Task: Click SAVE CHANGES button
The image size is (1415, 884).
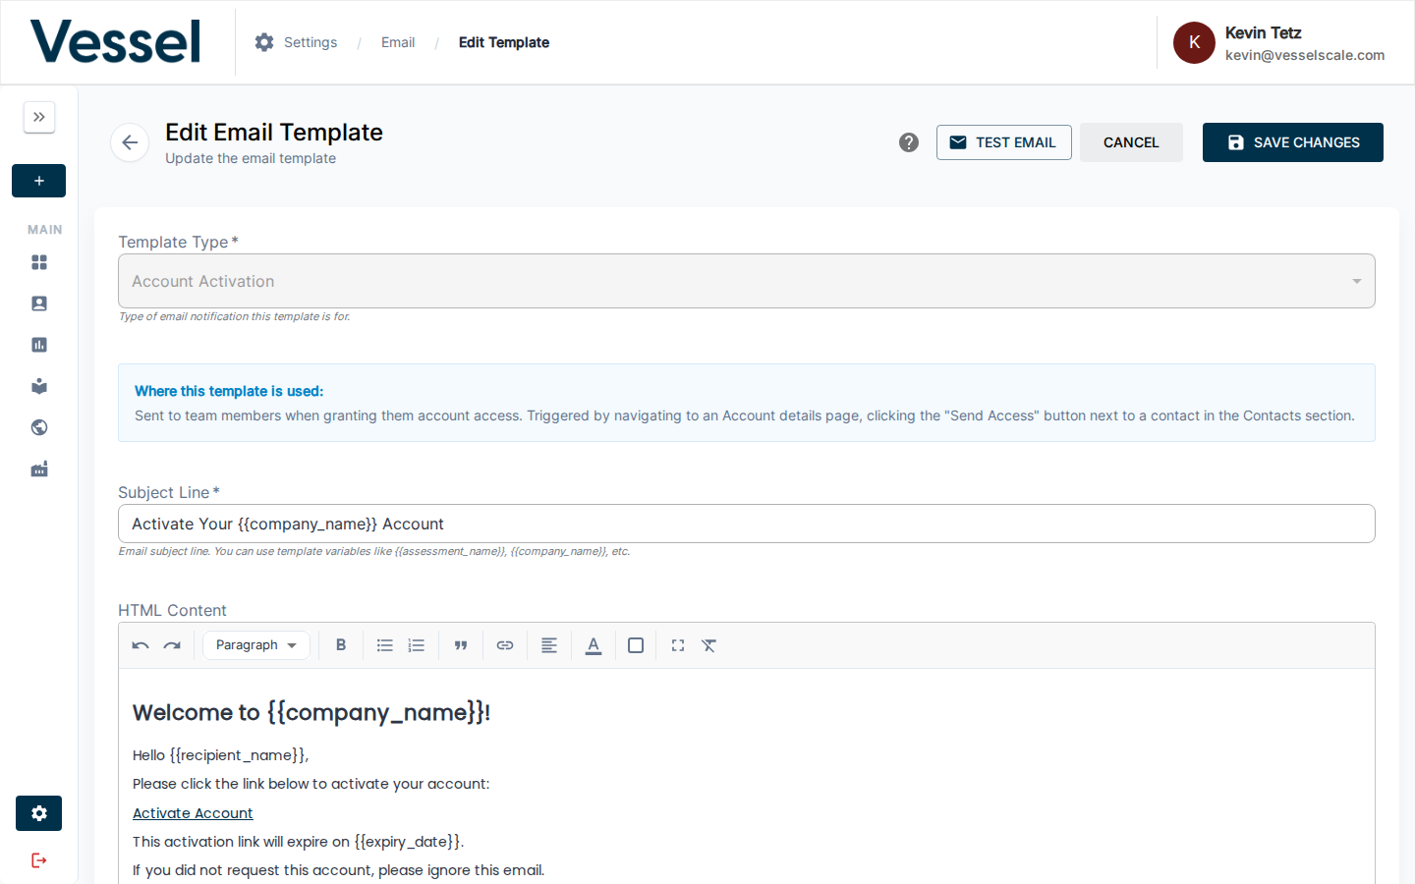Action: (1293, 142)
